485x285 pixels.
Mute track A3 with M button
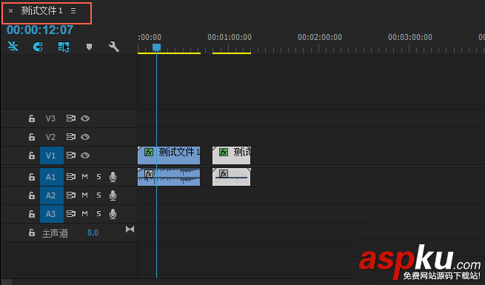point(84,214)
